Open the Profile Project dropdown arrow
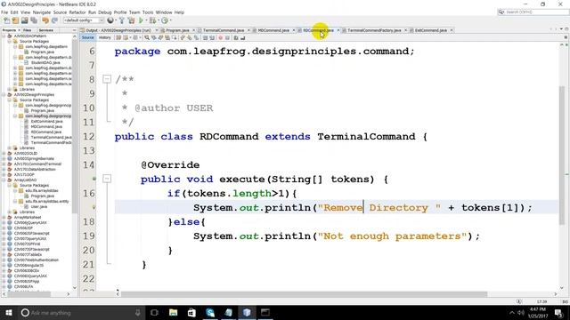This screenshot has width=570, height=320. click(170, 20)
